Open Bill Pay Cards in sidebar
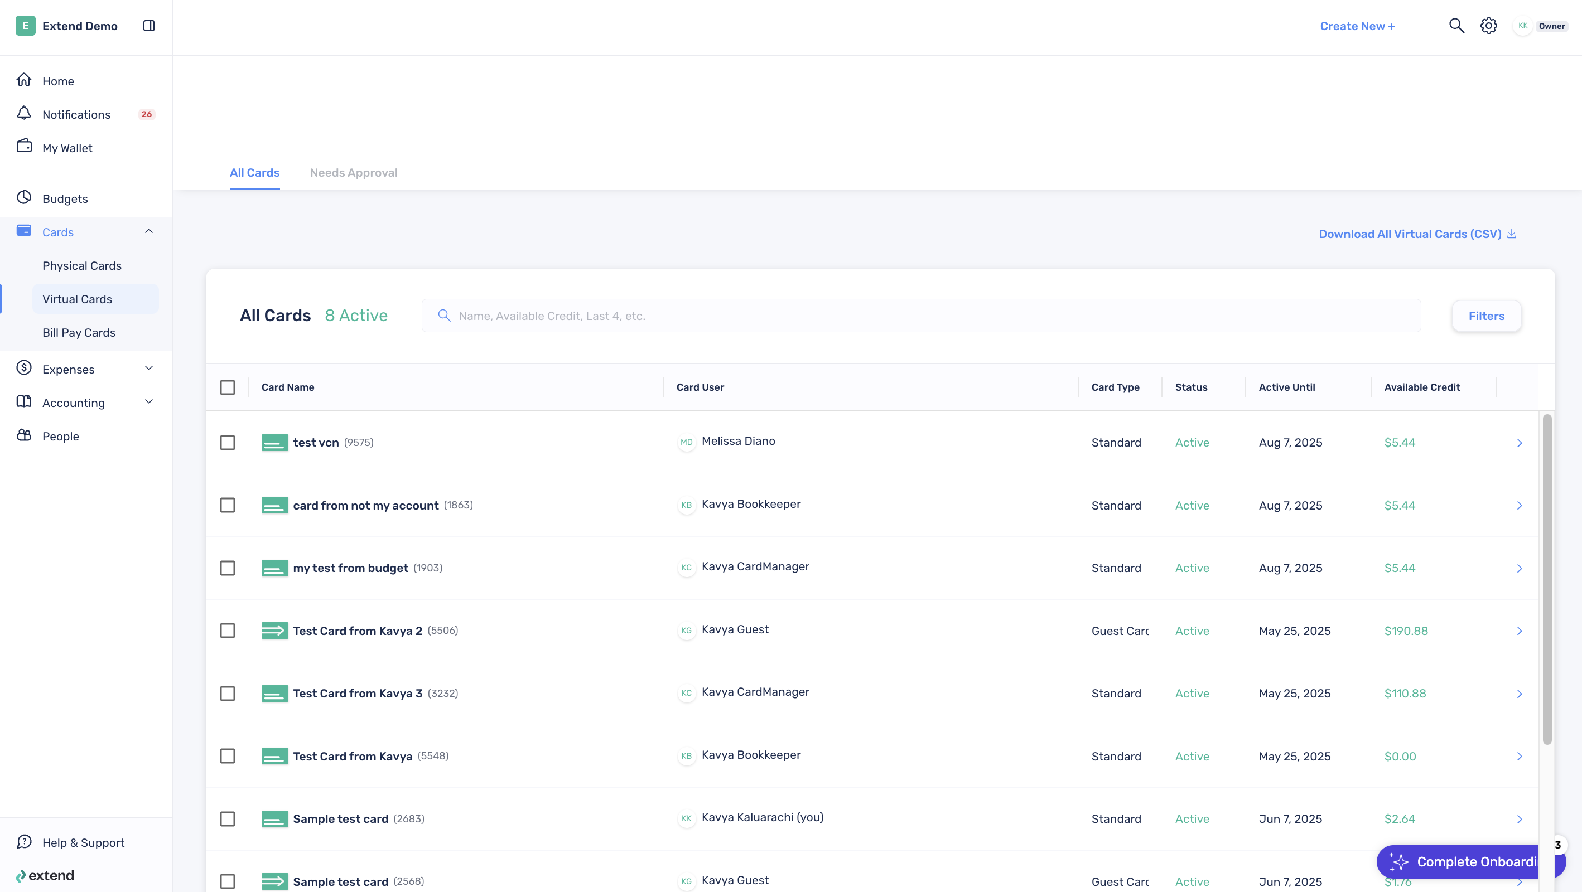 tap(79, 333)
